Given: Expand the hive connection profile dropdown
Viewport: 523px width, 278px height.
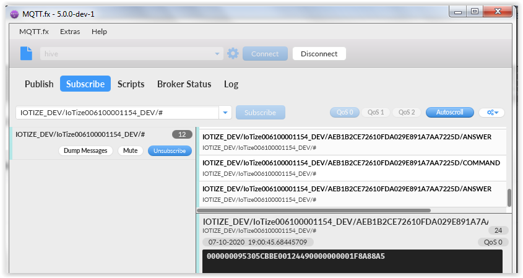Looking at the screenshot, I should (217, 54).
